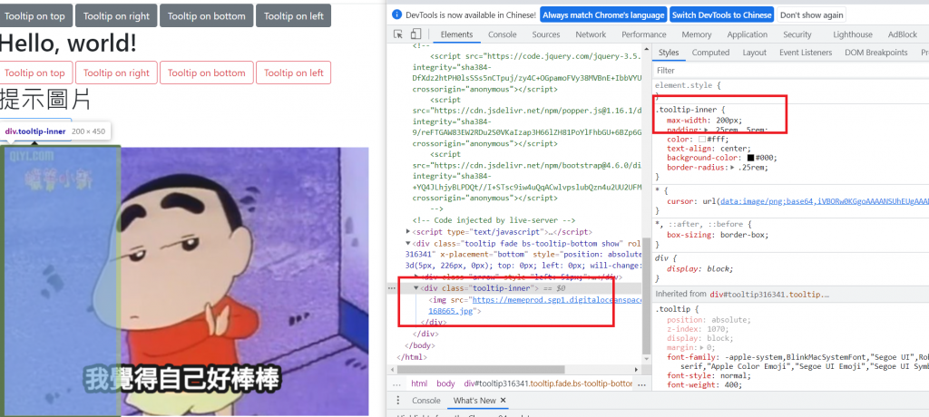Select the Event Listeners sidebar tab
Screen dimensions: 929x417
click(806, 53)
